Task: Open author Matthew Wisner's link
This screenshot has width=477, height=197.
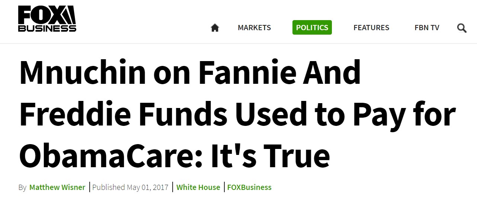Action: click(x=57, y=187)
